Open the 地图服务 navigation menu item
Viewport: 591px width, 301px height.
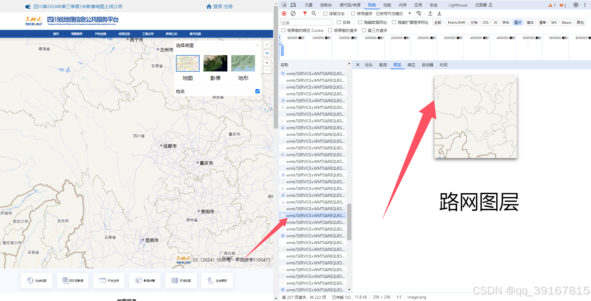[x=77, y=34]
